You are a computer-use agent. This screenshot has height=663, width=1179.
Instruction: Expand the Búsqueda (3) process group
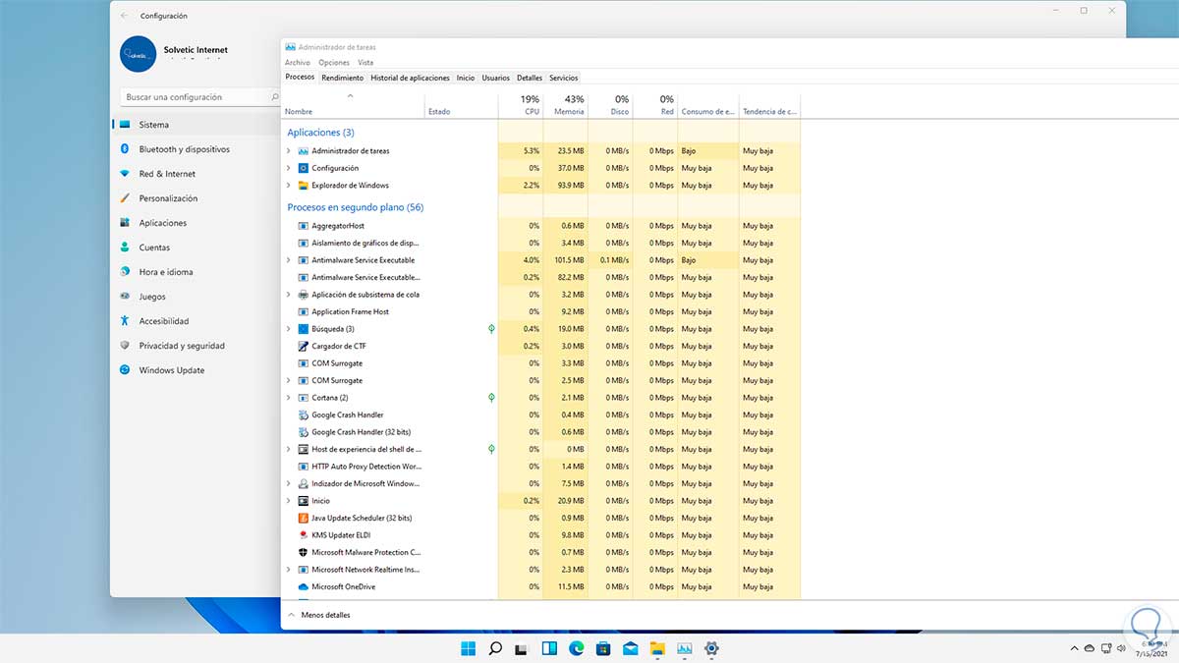pyautogui.click(x=288, y=329)
